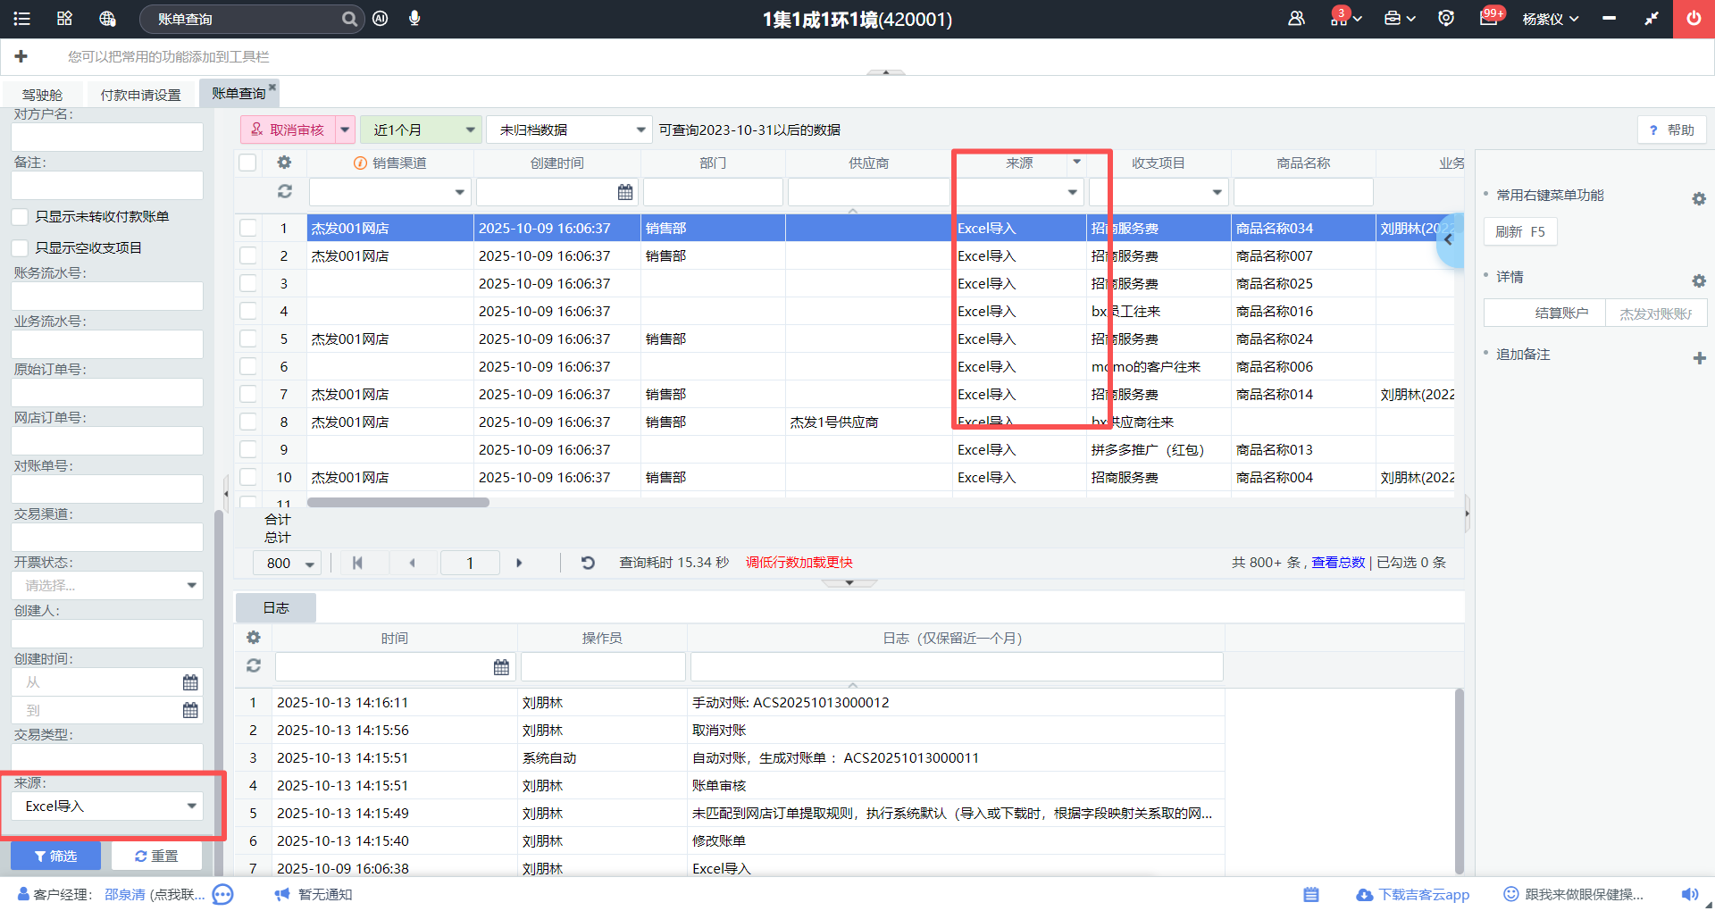The height and width of the screenshot is (911, 1715).
Task: Open the 未归档数据 dropdown
Action: (640, 130)
